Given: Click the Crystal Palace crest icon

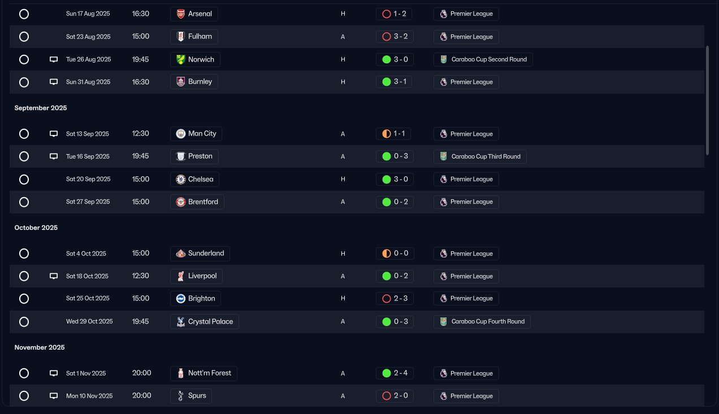Looking at the screenshot, I should [180, 321].
